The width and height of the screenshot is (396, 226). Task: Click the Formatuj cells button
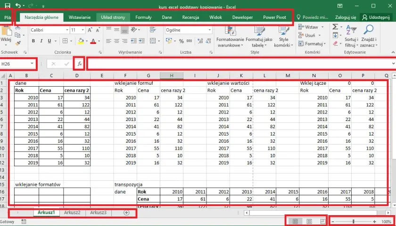pos(312,44)
